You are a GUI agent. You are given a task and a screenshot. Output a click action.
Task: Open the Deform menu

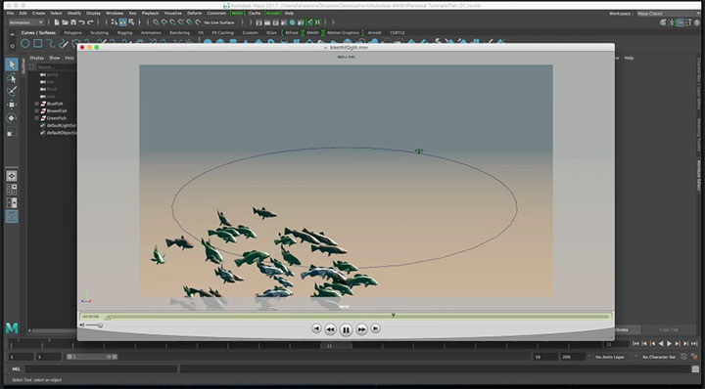194,14
